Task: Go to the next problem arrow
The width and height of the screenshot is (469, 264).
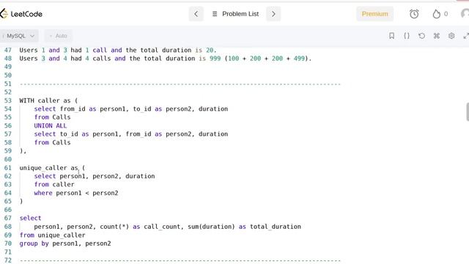Action: pyautogui.click(x=273, y=14)
